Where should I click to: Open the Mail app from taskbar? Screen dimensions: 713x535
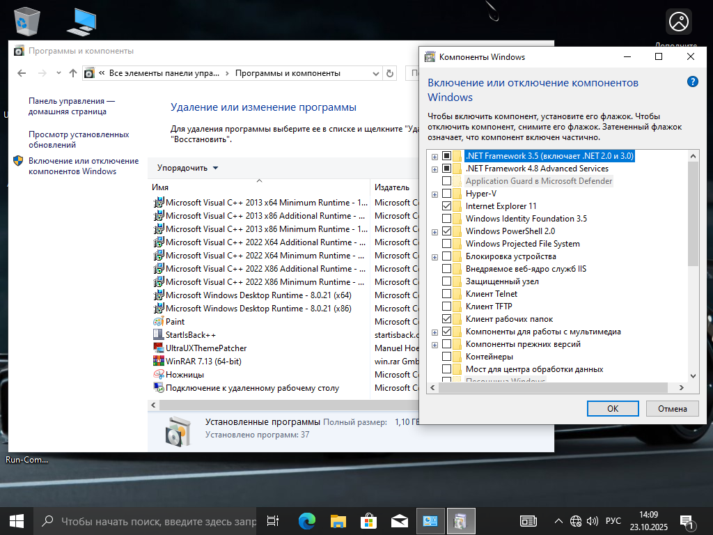[399, 520]
